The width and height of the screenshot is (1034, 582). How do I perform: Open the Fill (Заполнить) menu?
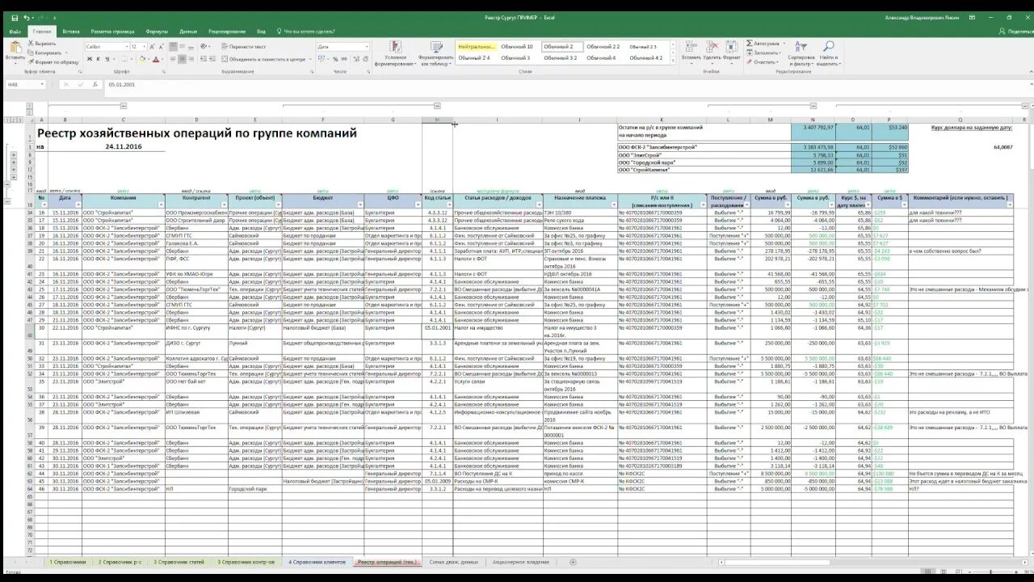coord(763,53)
